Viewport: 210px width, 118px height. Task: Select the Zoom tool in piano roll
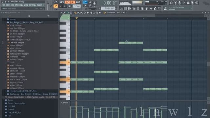click(x=97, y=13)
